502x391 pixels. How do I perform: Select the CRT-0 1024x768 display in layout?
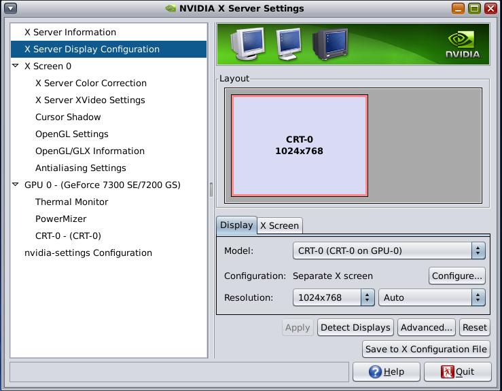point(300,145)
